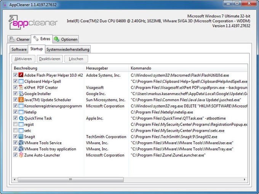Uncheck the Clipboard Help+Spell checkbox
The width and height of the screenshot is (259, 194).
(15, 81)
